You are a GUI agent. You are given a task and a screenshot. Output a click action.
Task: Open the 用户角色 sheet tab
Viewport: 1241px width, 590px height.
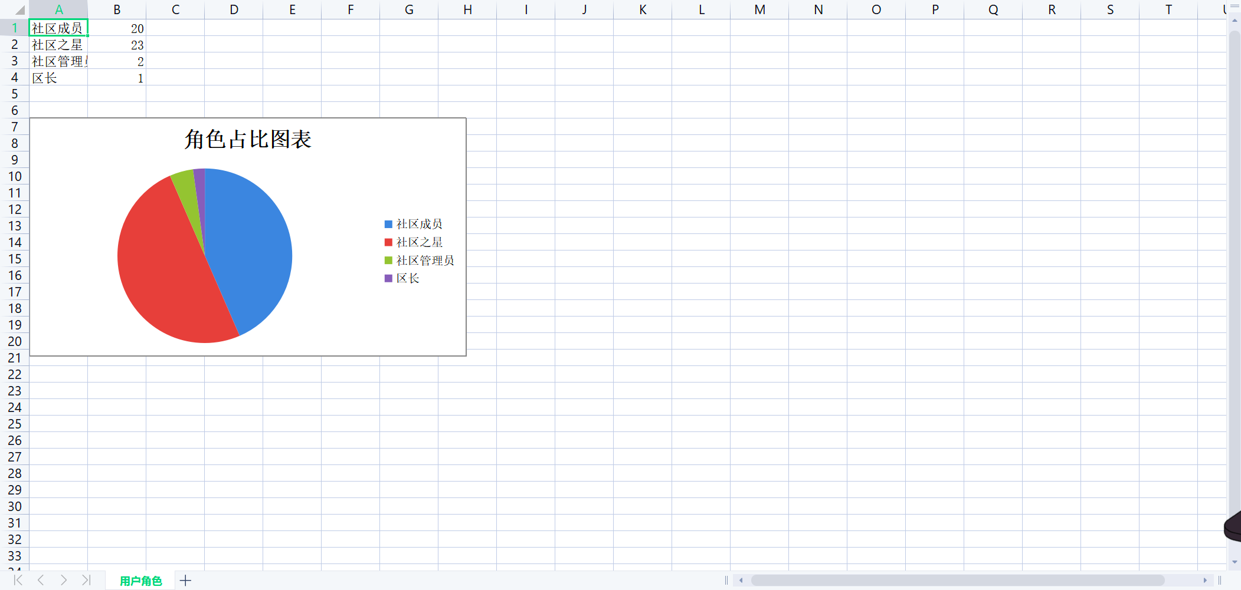pos(140,581)
